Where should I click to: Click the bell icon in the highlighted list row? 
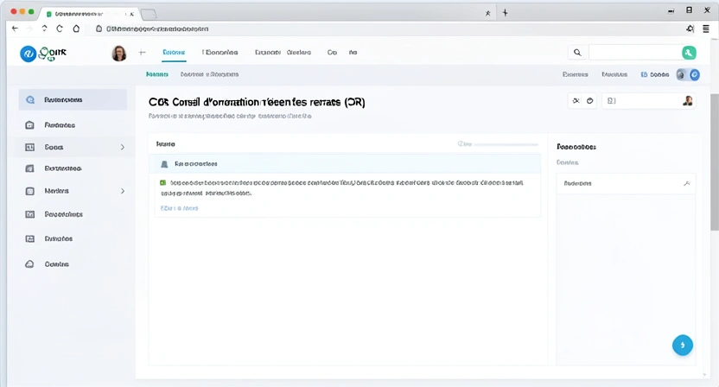tap(163, 163)
